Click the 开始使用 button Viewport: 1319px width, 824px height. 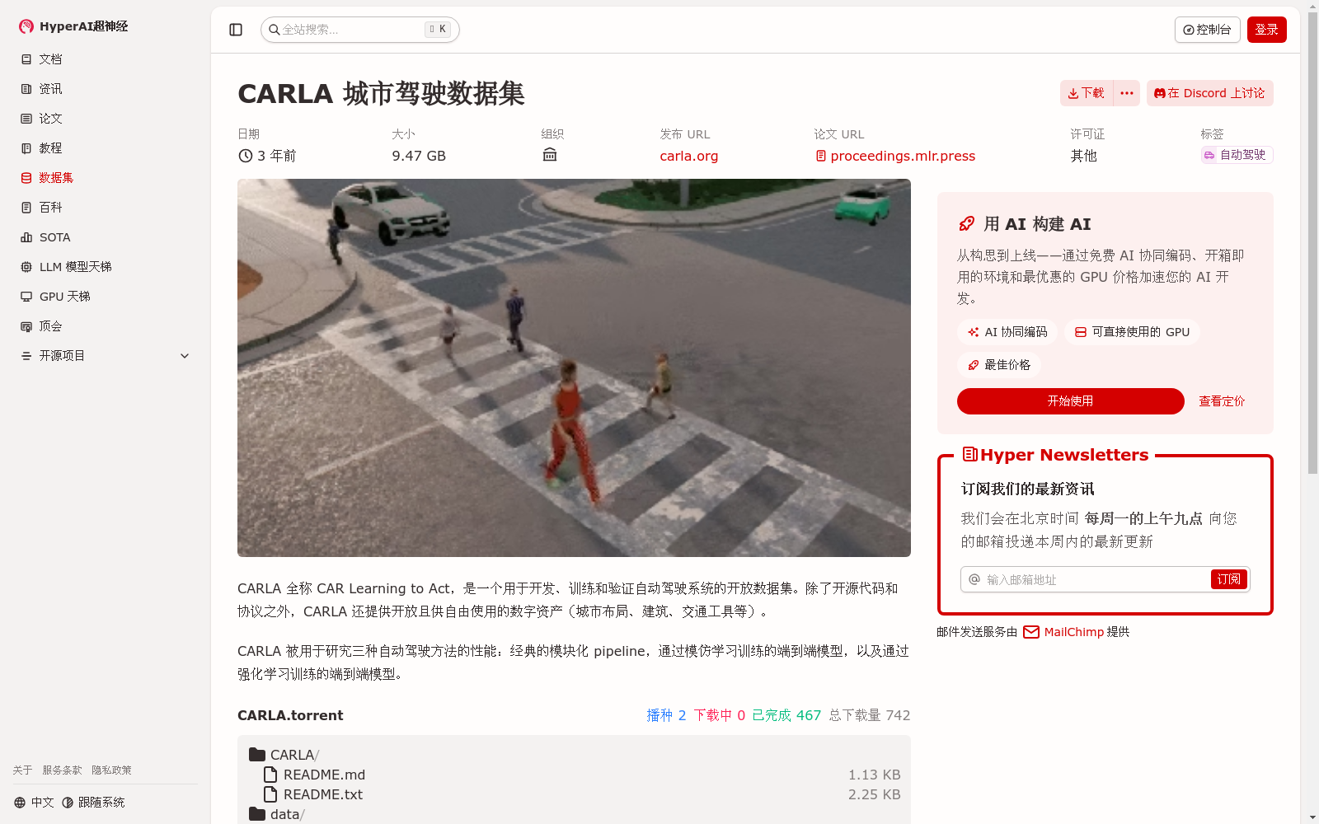click(1070, 401)
